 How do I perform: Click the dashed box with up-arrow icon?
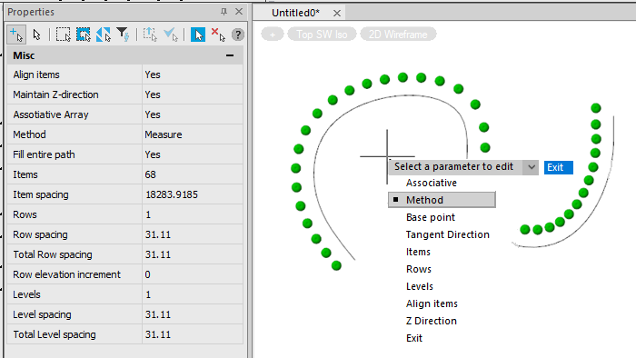pos(151,35)
